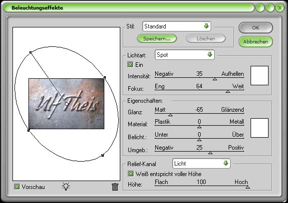The height and width of the screenshot is (203, 288).
Task: Click the Abbrechen button
Action: tap(256, 42)
